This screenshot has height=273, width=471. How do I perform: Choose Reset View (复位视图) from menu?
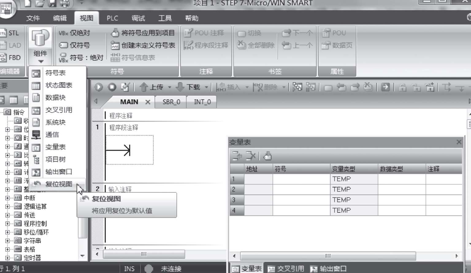coord(58,184)
